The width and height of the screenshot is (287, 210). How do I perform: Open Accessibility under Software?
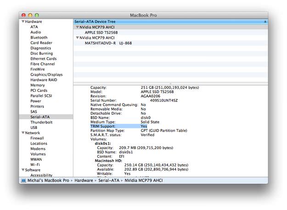point(41,175)
